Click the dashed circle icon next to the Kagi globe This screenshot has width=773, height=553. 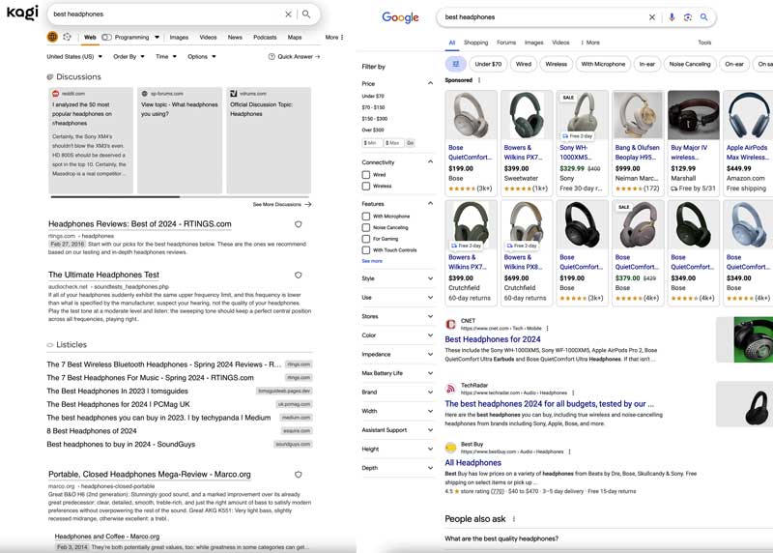click(67, 37)
